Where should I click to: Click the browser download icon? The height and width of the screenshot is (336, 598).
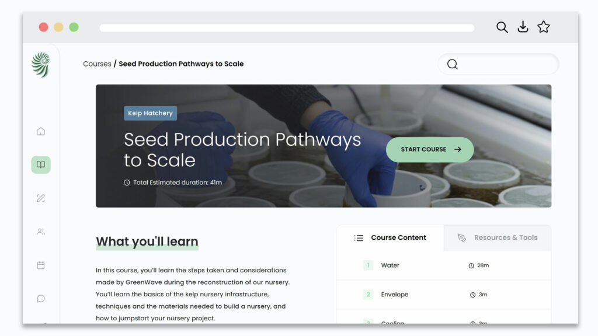click(x=523, y=27)
